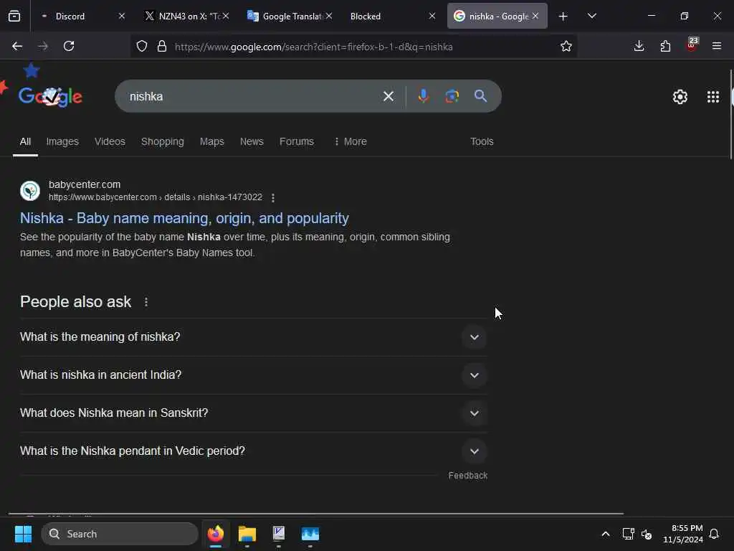Open a new tab with plus button
The image size is (734, 551).
pyautogui.click(x=563, y=17)
